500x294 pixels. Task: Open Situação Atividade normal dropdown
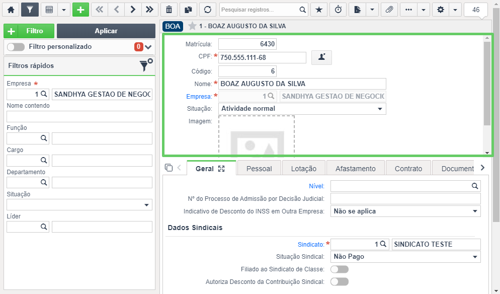(x=302, y=109)
